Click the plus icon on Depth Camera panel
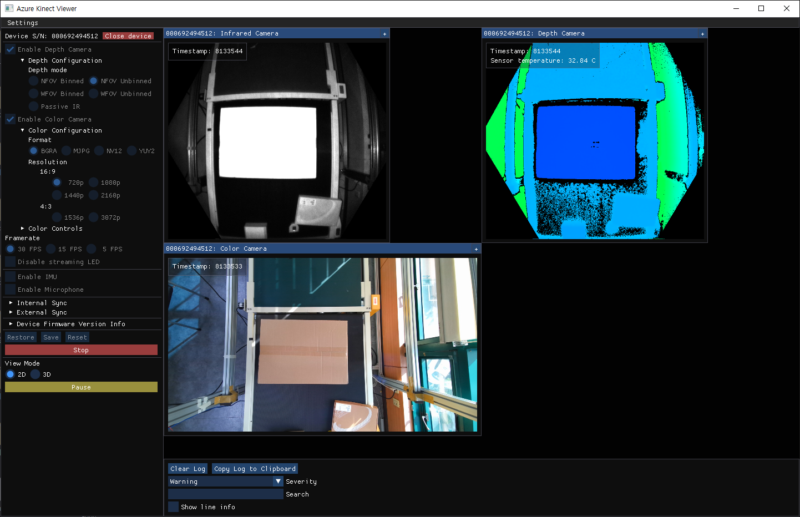The image size is (800, 517). tap(702, 34)
